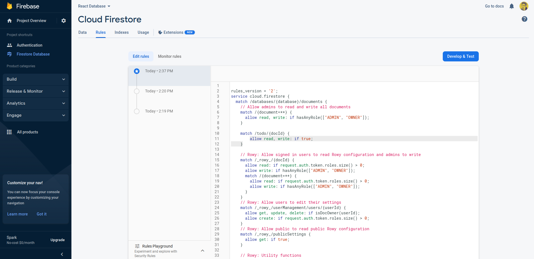Screen dimensions: 534x259
Task: Open the notifications bell
Action: tap(512, 6)
